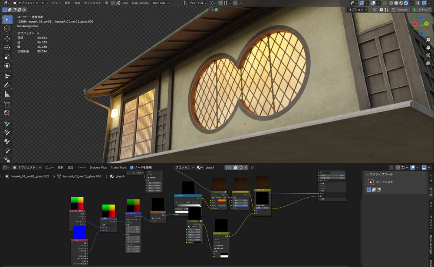Pin the node editor material with pin icon

[253, 167]
